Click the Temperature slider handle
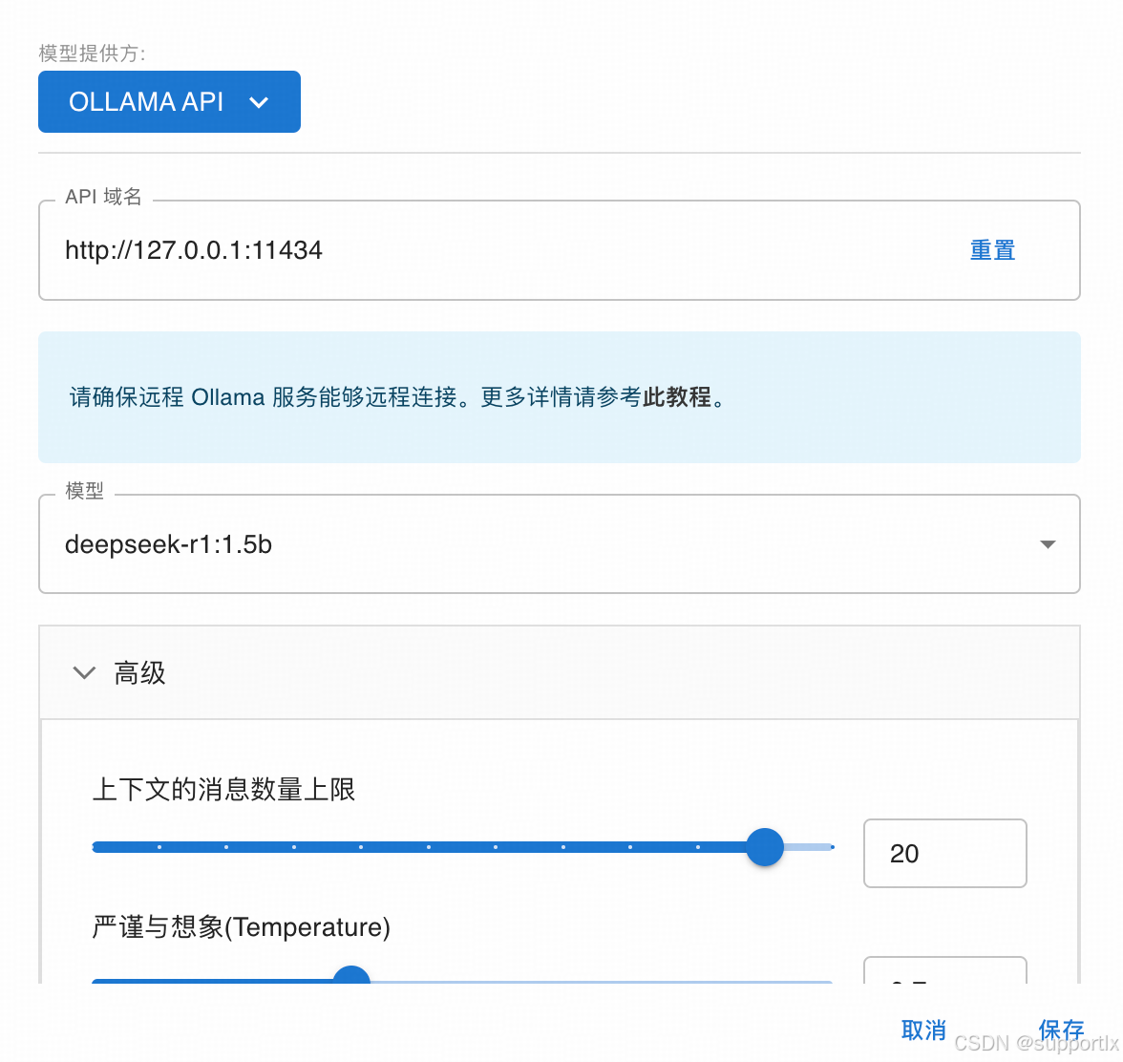This screenshot has height=1062, width=1123. click(x=351, y=975)
